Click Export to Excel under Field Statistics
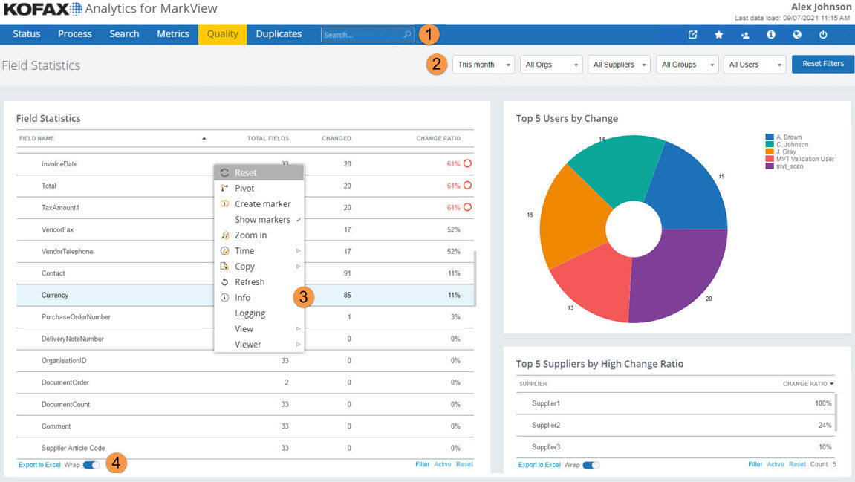 click(x=39, y=465)
